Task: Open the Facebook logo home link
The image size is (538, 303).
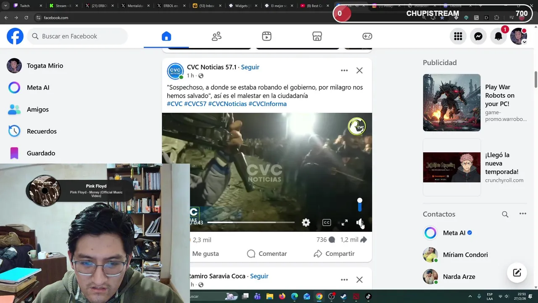Action: click(15, 36)
